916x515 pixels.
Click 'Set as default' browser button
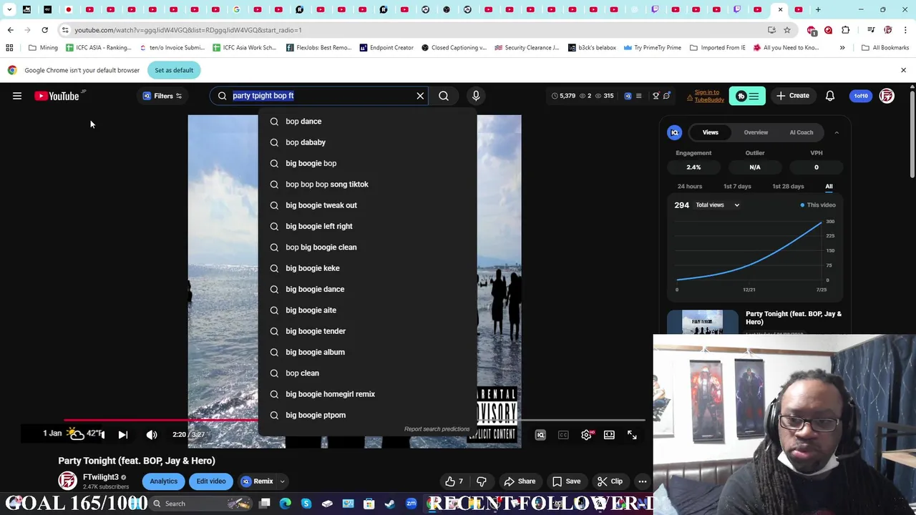[x=174, y=70]
